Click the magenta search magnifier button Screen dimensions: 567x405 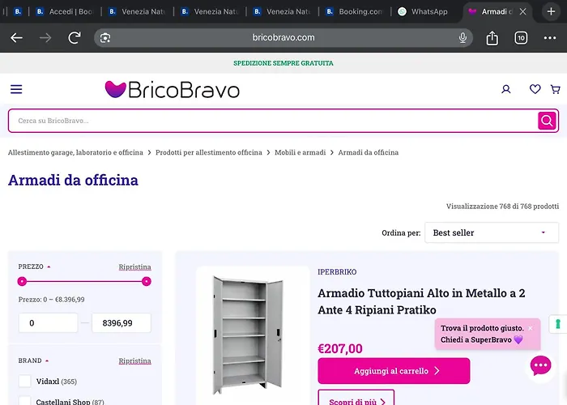548,121
